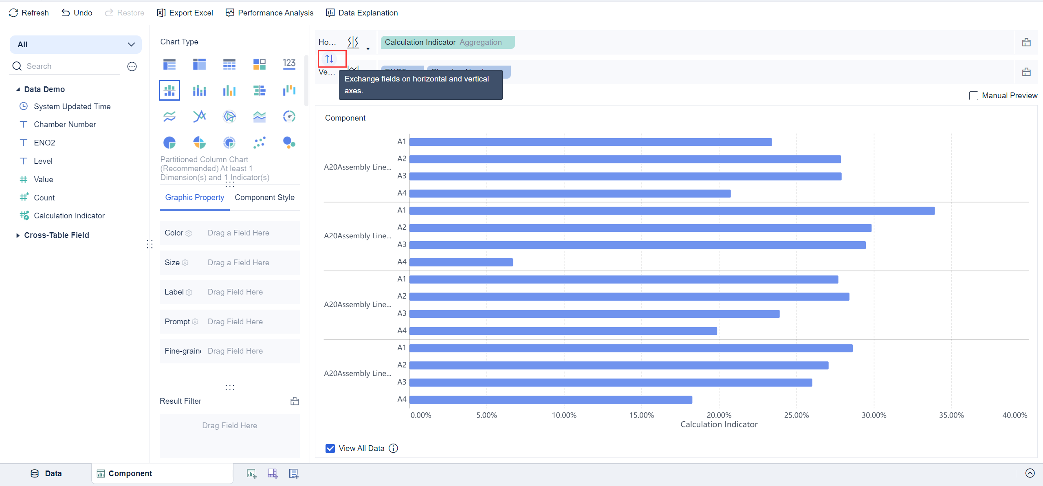Switch to the scatter chart type
The width and height of the screenshot is (1043, 486).
pos(259,142)
